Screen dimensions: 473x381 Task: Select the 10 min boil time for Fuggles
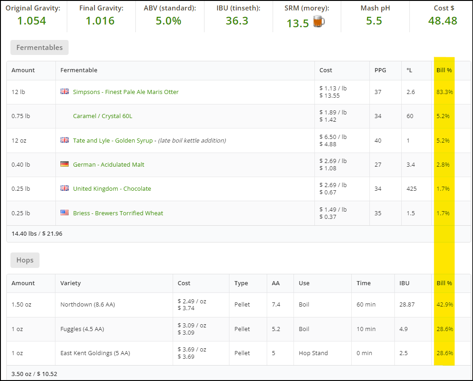tap(366, 329)
